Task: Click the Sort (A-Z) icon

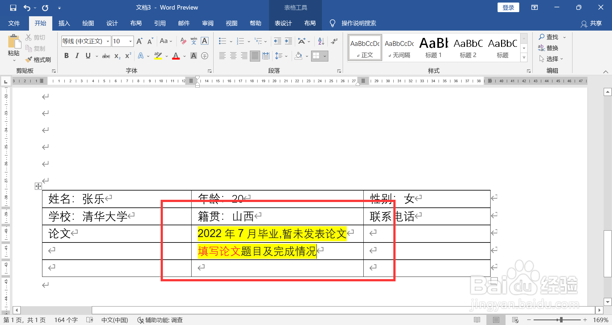Action: [x=321, y=41]
